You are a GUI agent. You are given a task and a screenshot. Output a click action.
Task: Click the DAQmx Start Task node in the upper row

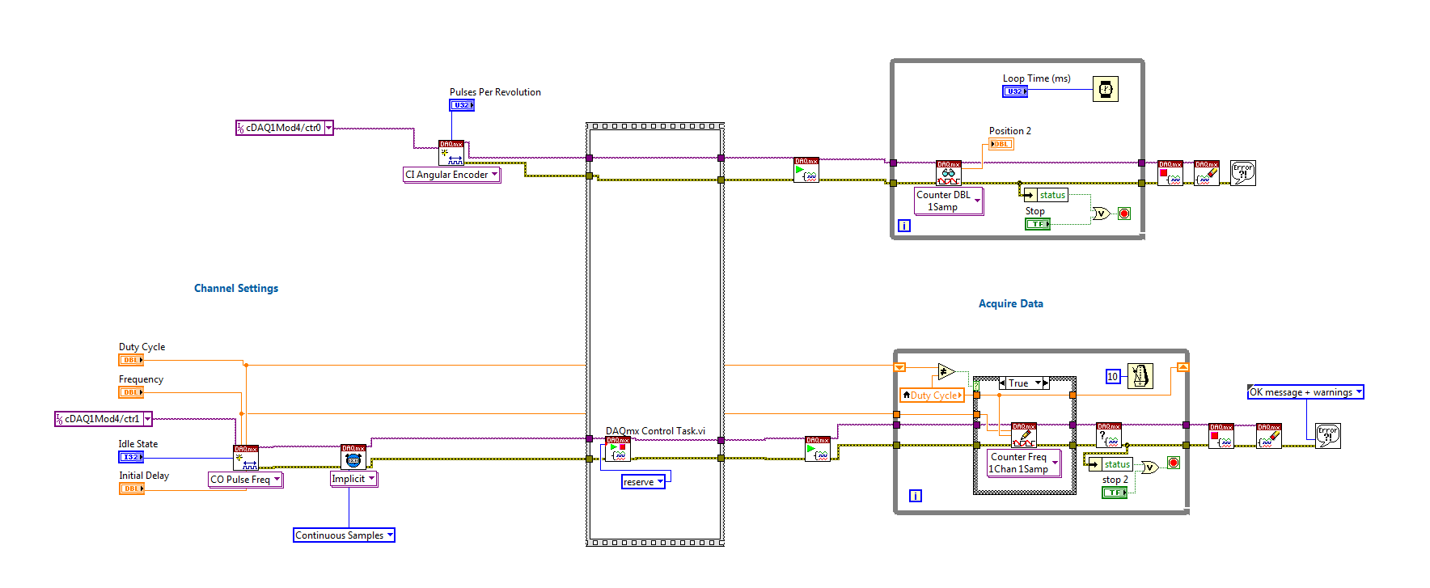(x=806, y=170)
